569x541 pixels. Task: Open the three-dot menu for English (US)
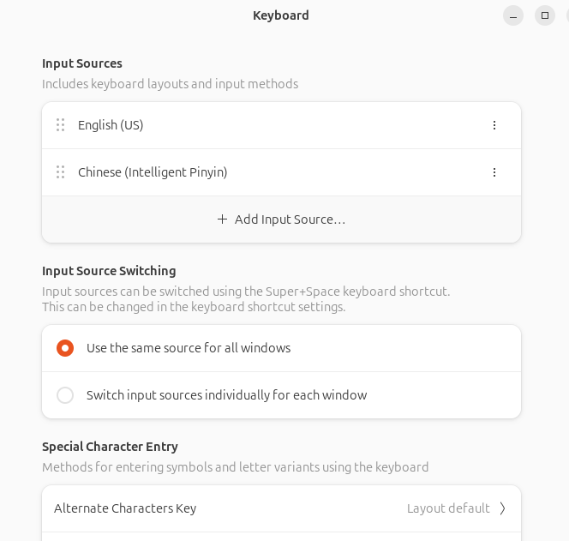[494, 125]
